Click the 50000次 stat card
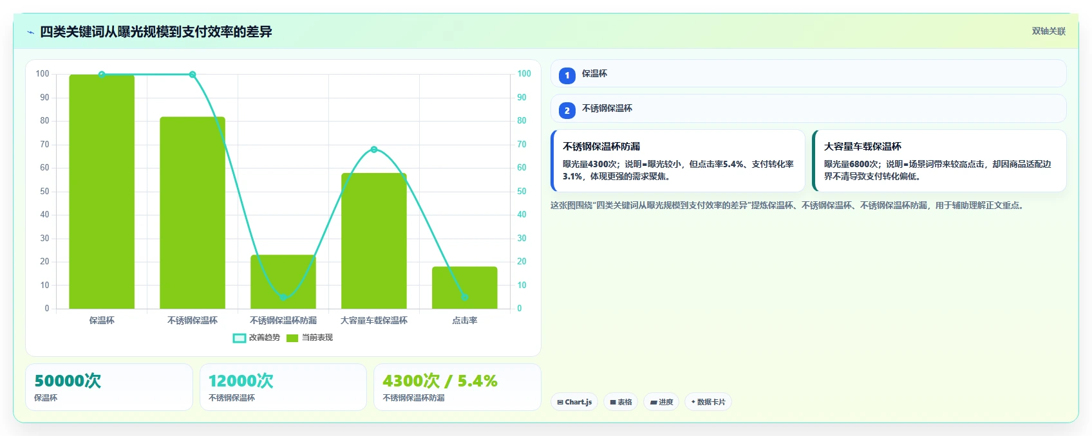Screen dimensions: 1092x436 [109, 387]
